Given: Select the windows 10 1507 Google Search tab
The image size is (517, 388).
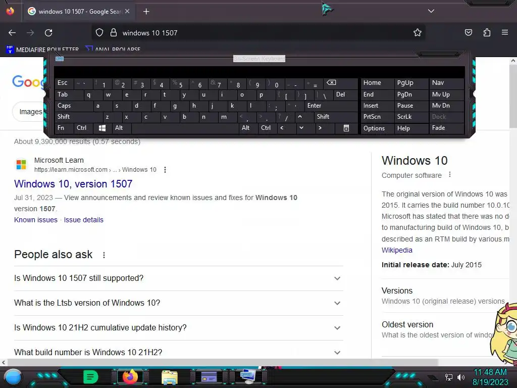Looking at the screenshot, I should (x=79, y=12).
